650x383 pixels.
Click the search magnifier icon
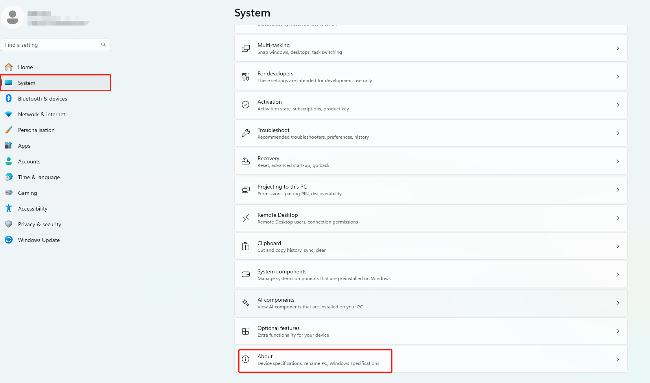coord(103,45)
